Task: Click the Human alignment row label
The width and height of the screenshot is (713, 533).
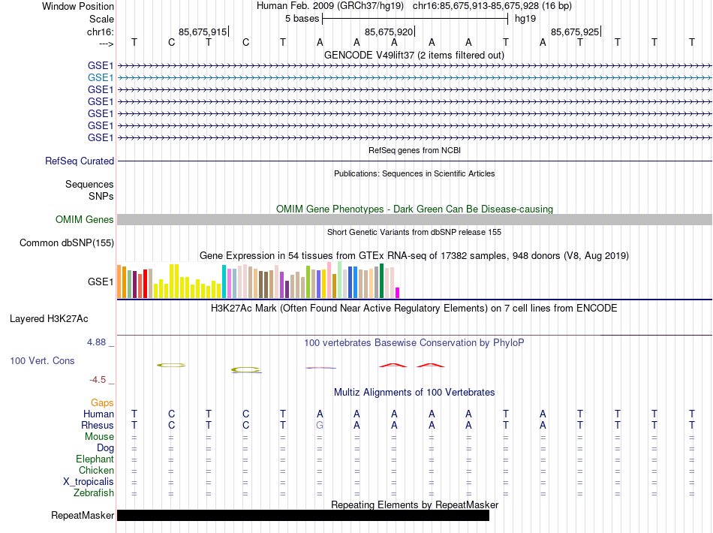Action: (x=98, y=414)
